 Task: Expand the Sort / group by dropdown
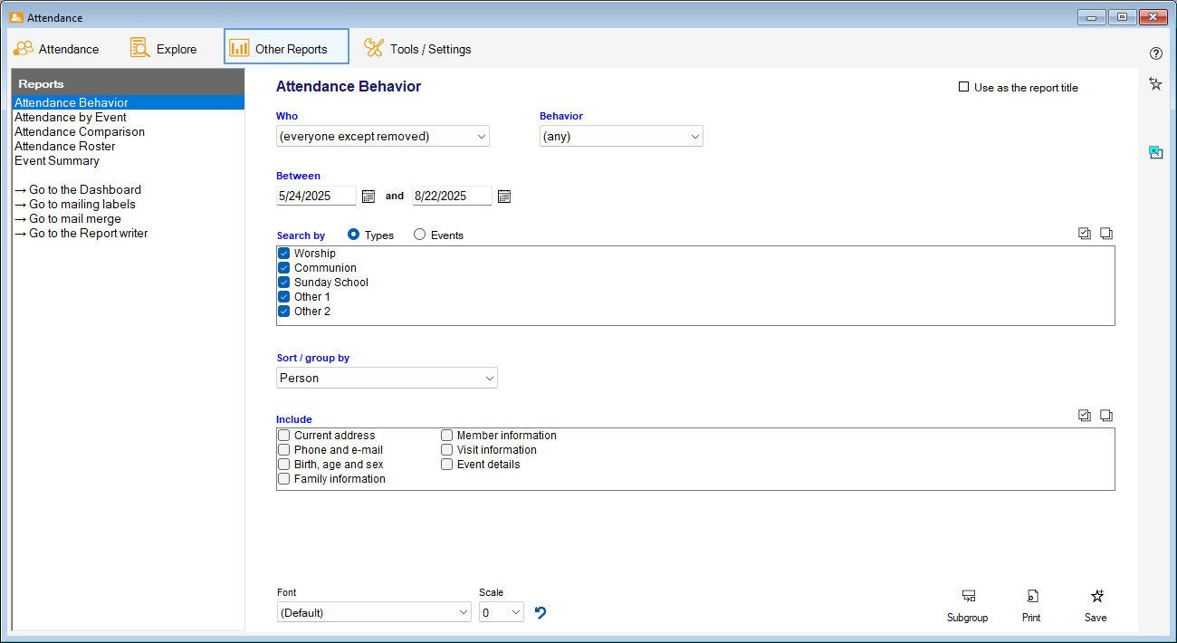[x=387, y=378]
